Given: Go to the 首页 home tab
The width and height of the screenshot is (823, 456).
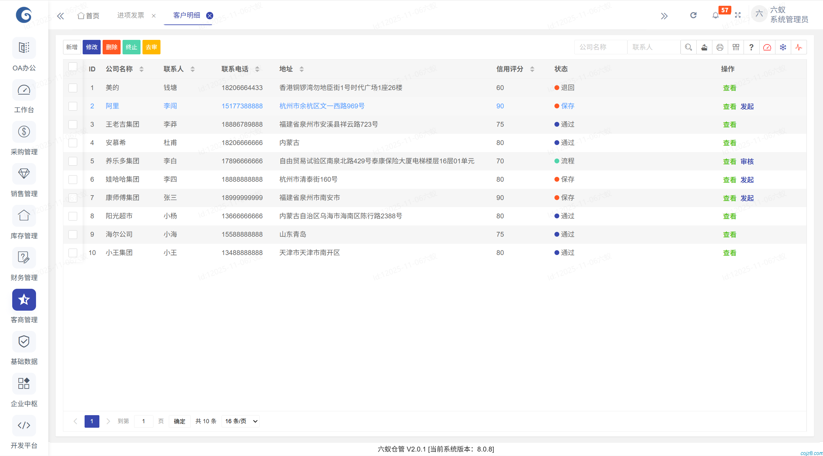Looking at the screenshot, I should pos(88,15).
